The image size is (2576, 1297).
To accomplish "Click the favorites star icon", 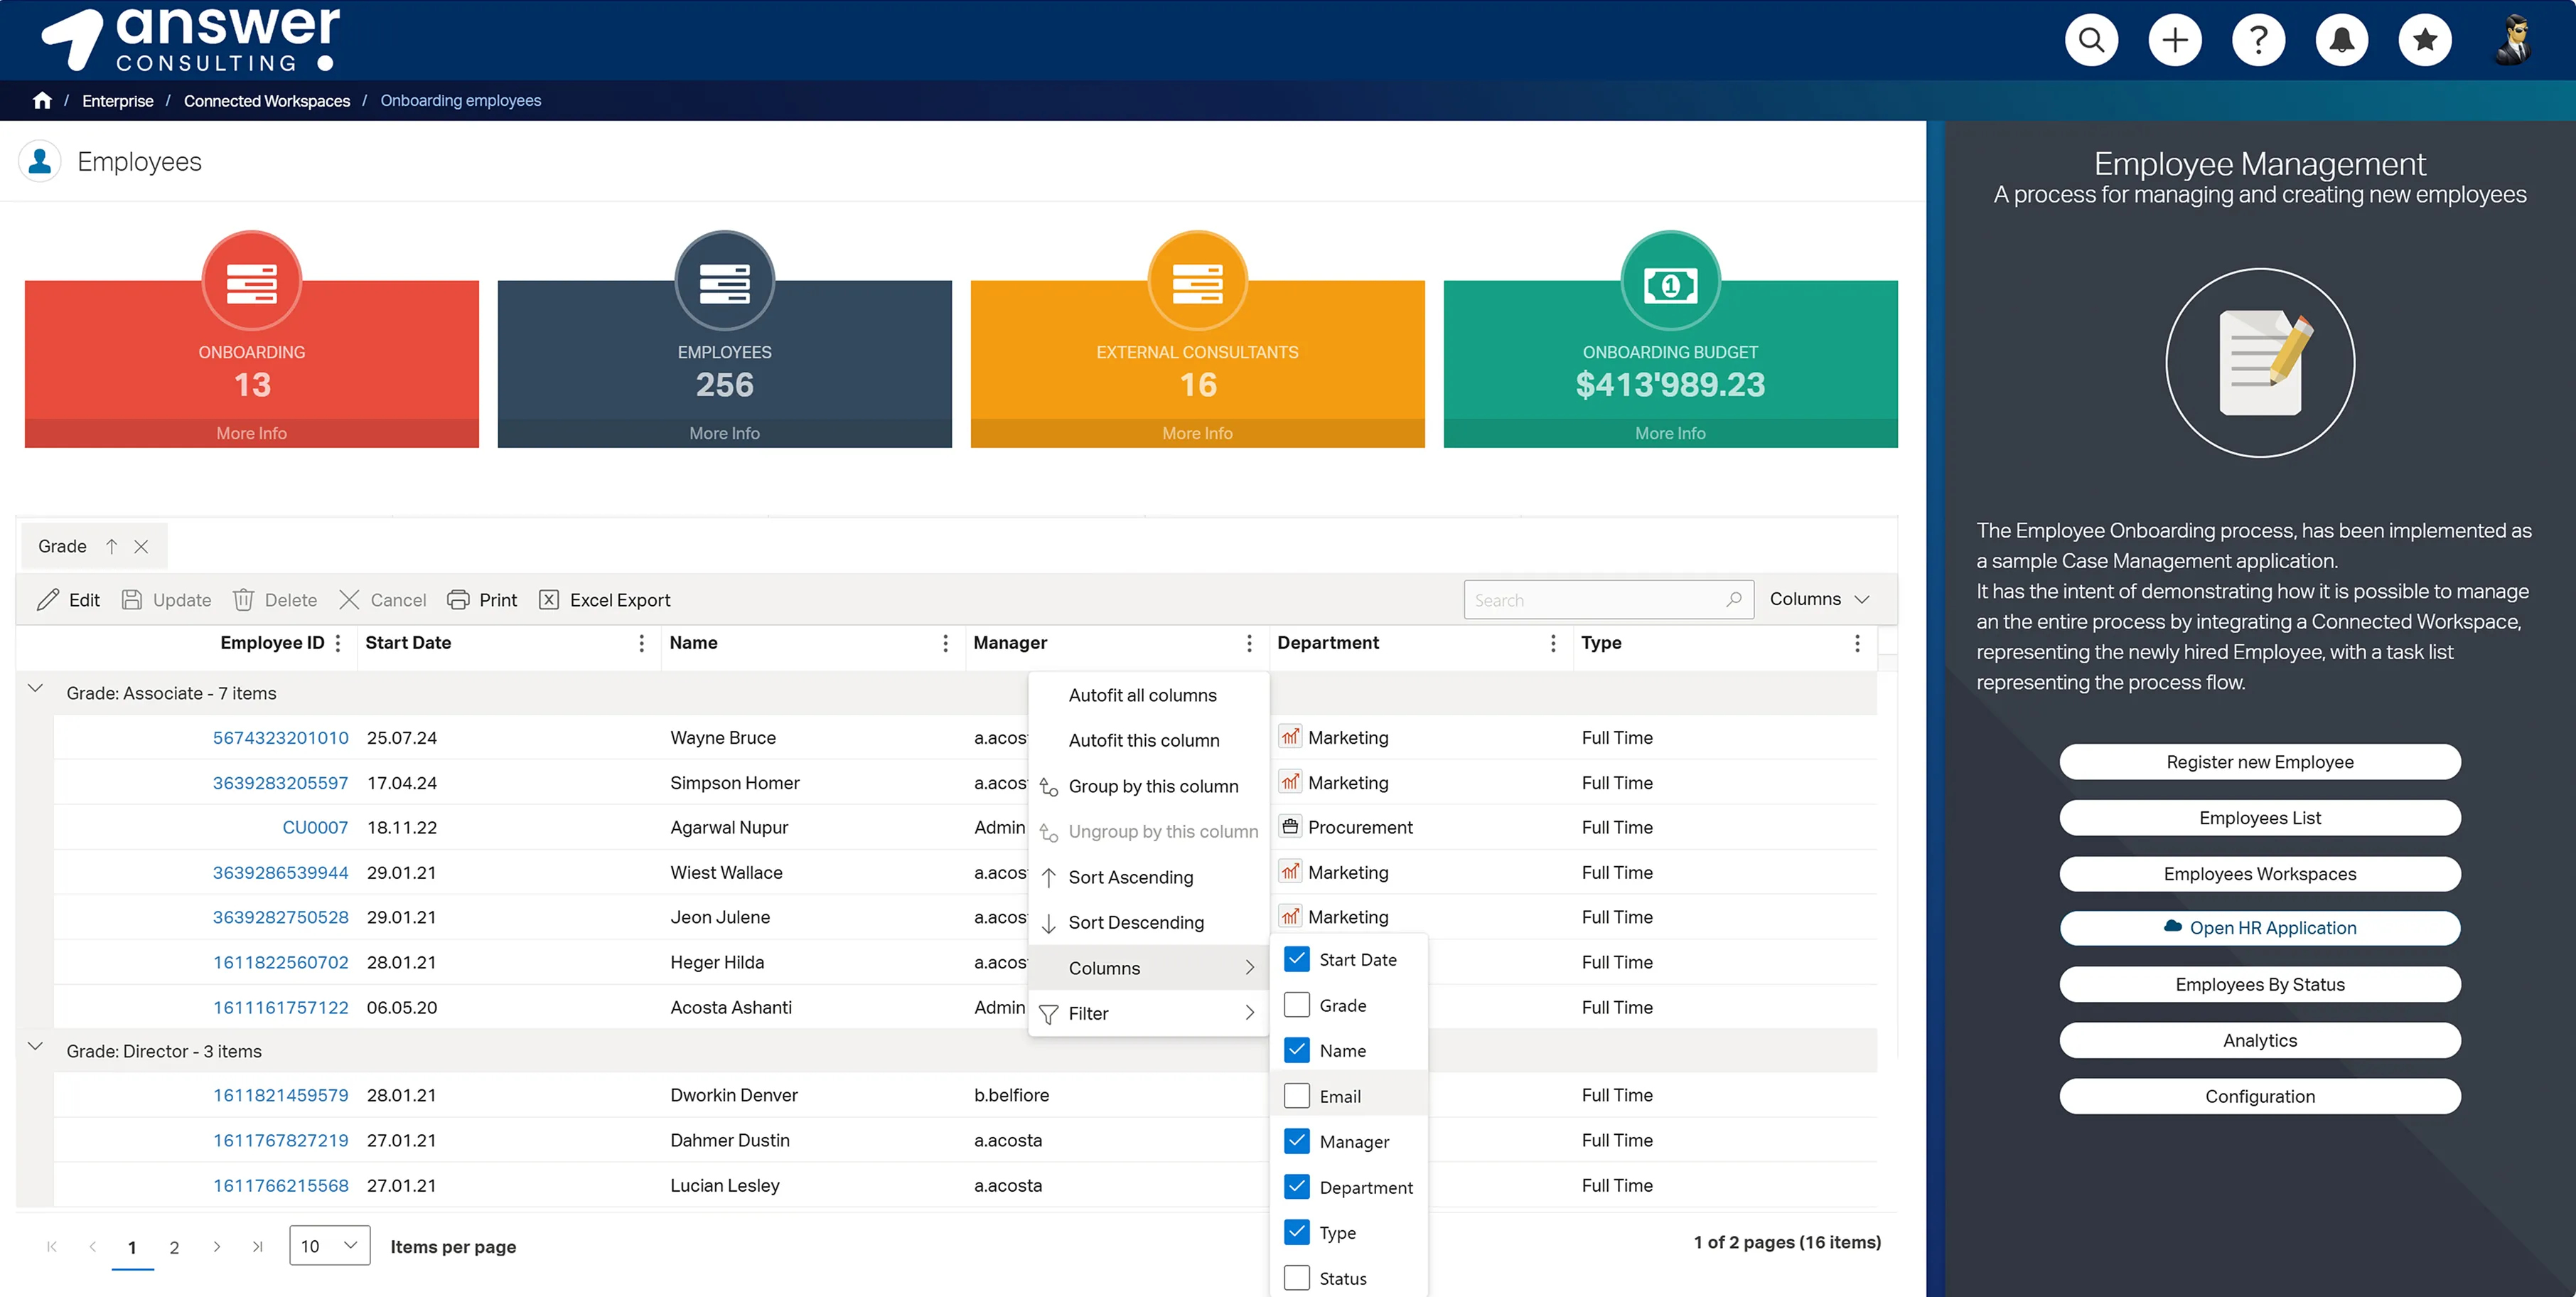I will [2425, 39].
